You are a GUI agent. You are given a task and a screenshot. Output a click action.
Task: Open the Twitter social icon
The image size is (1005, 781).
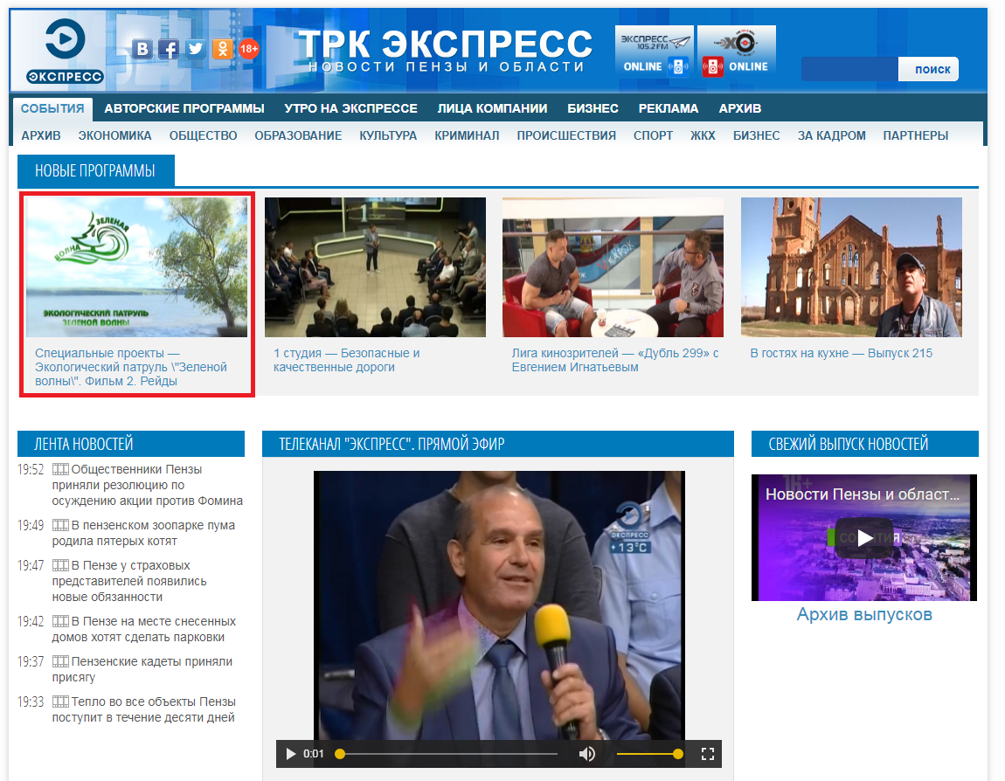[x=196, y=50]
